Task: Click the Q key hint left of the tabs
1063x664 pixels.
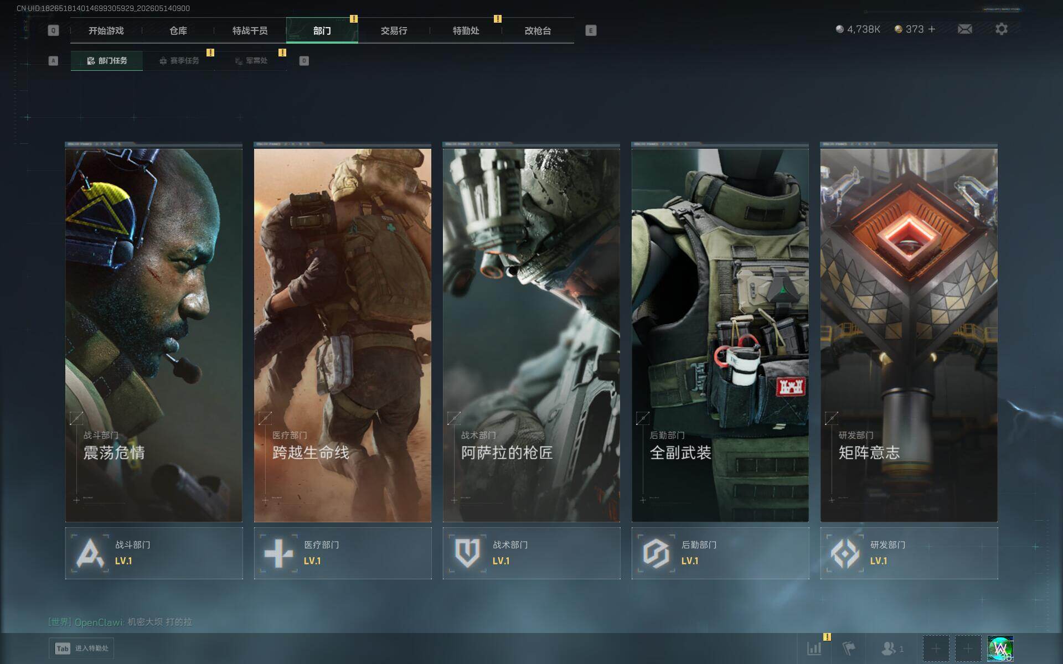Action: pos(53,30)
